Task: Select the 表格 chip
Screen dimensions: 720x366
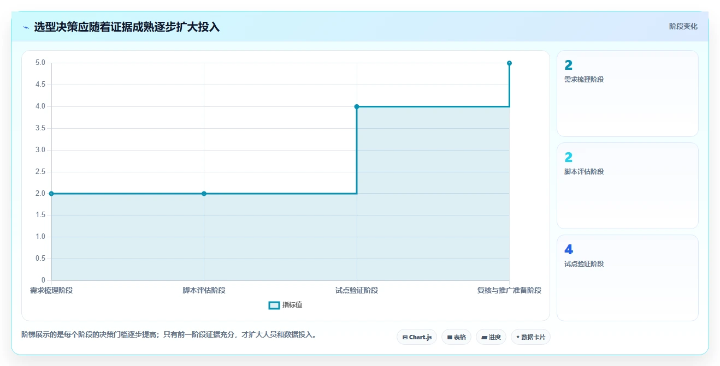Action: [x=457, y=337]
